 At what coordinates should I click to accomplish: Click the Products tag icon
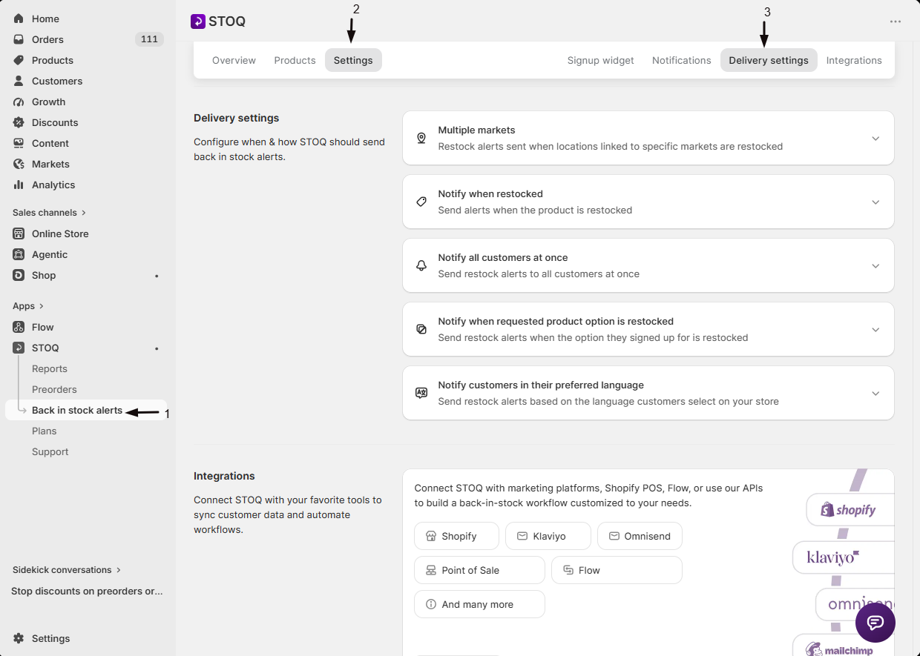[x=19, y=60]
